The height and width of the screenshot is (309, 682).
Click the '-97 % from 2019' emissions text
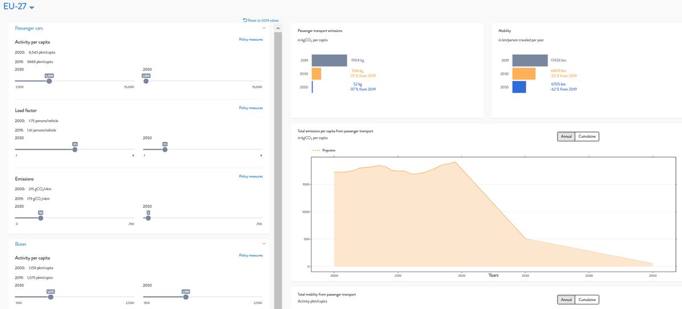364,90
